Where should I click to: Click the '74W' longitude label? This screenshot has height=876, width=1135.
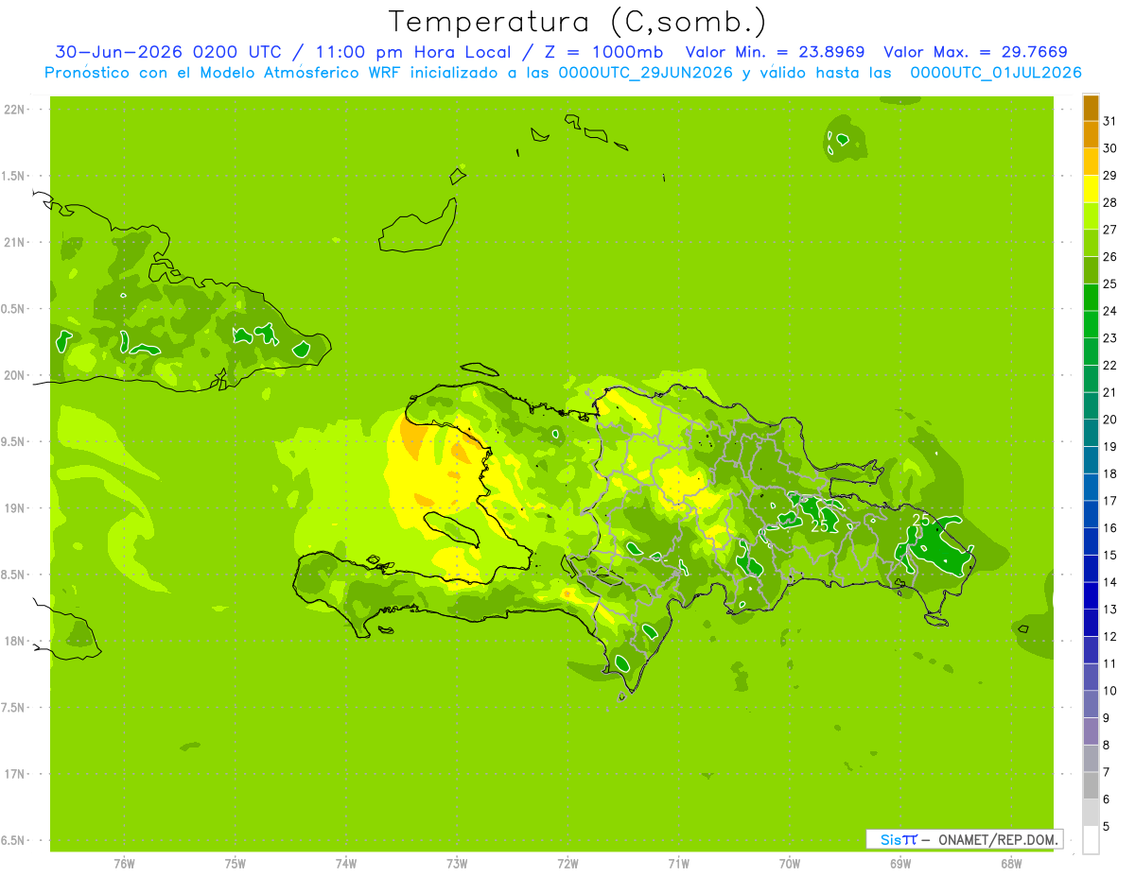pos(346,864)
